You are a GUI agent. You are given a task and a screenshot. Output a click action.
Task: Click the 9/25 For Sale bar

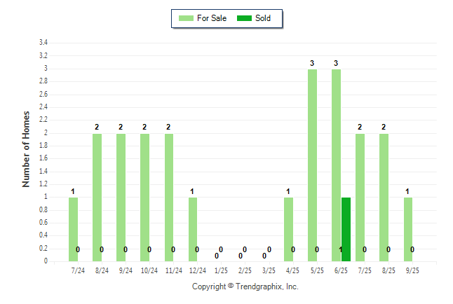[x=407, y=229]
